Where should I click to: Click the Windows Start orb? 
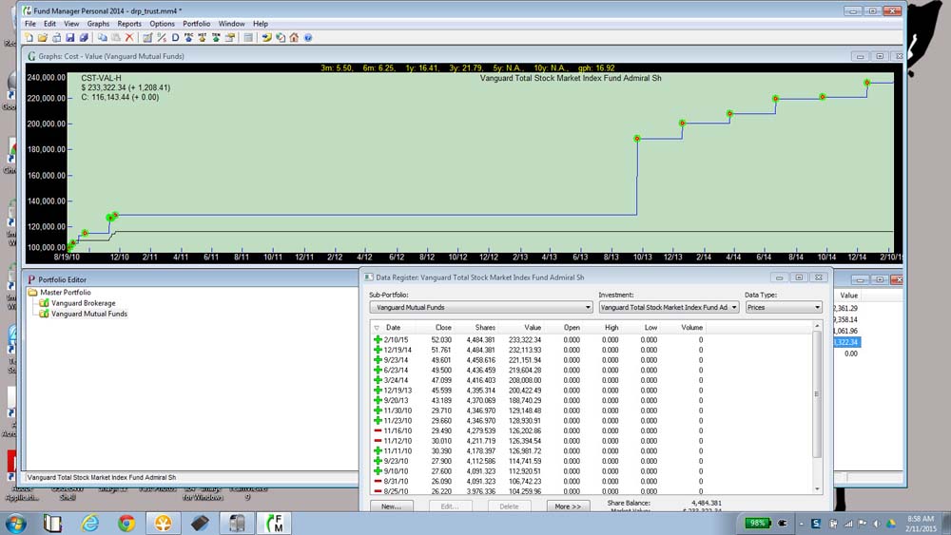coord(16,523)
